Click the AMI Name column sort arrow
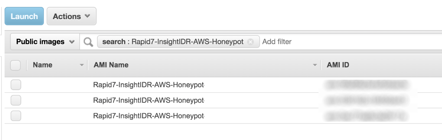This screenshot has width=442, height=140. pyautogui.click(x=316, y=65)
